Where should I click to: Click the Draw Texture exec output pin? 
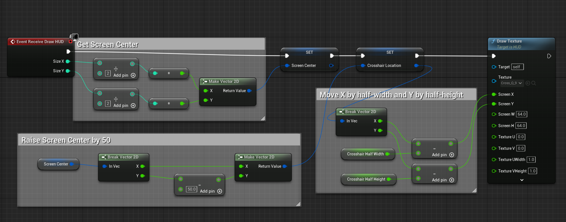pyautogui.click(x=549, y=56)
